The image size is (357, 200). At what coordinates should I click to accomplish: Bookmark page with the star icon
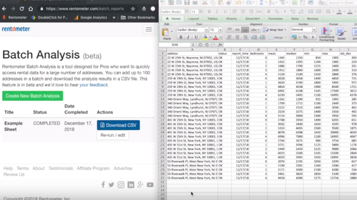point(133,9)
